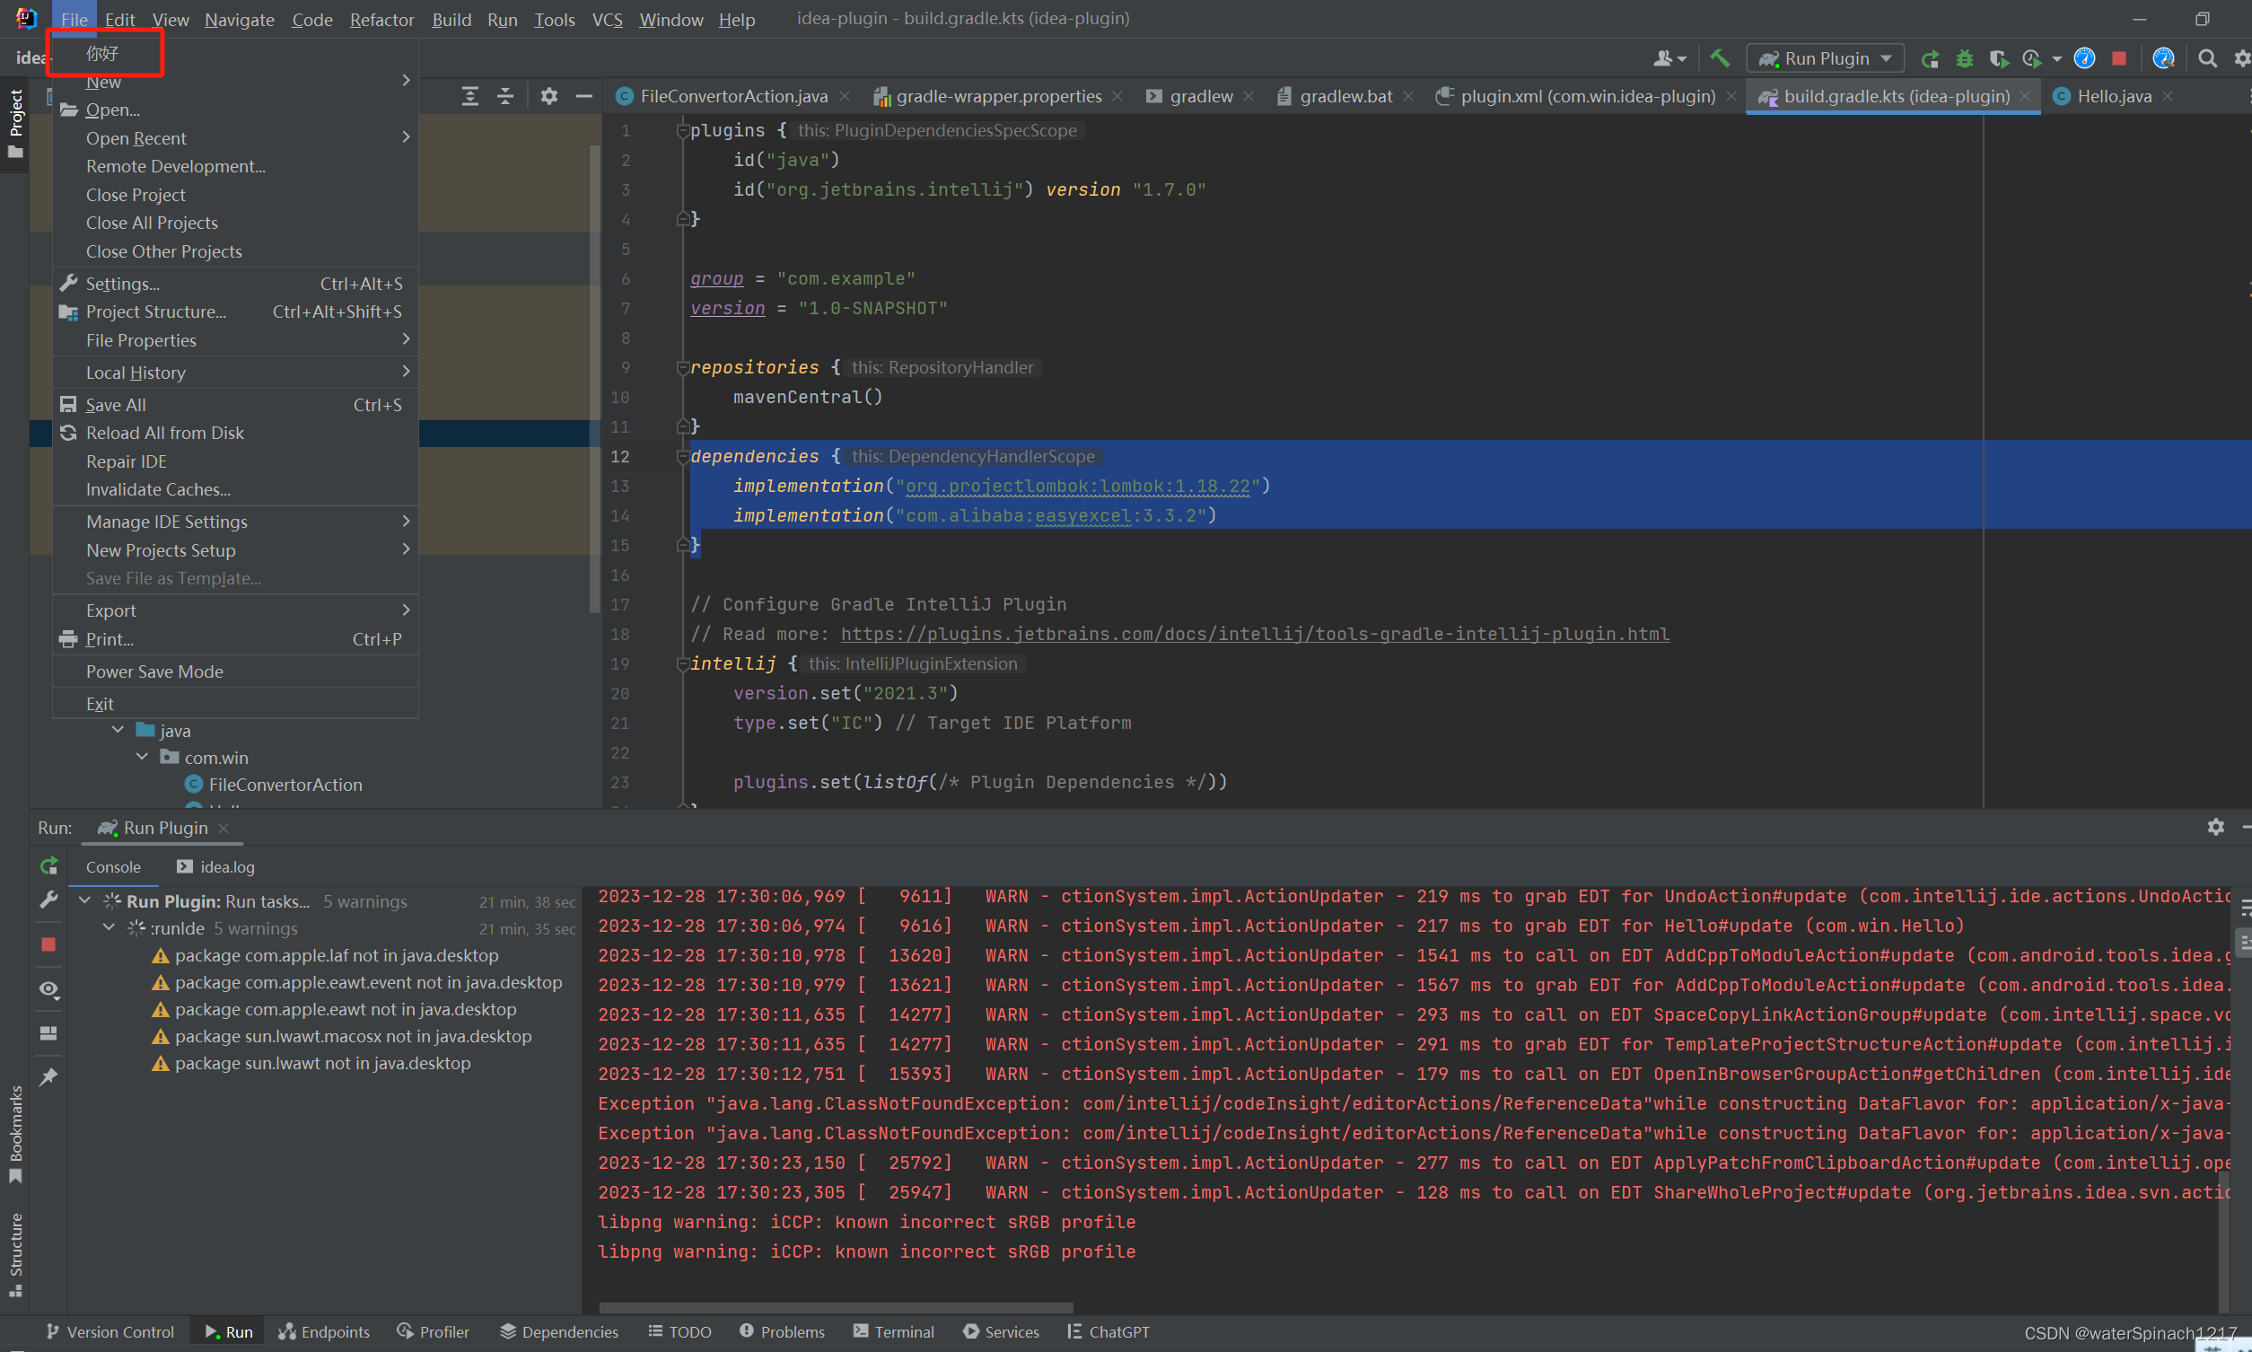Click Collapse All icon in Project panel

505,97
